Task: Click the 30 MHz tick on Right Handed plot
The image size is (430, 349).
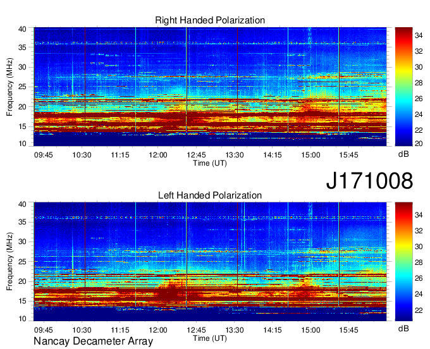Action: [x=22, y=67]
